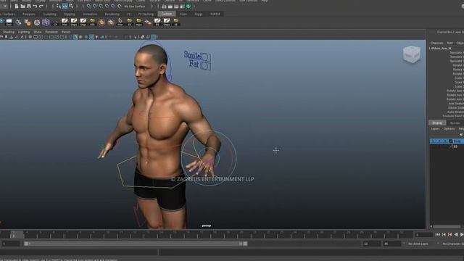Switch to the Animation shelf tab

pyautogui.click(x=90, y=14)
